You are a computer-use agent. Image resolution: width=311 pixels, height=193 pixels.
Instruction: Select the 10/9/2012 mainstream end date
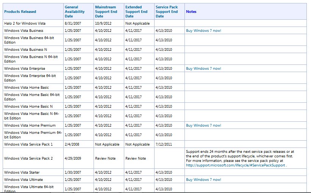coord(103,24)
